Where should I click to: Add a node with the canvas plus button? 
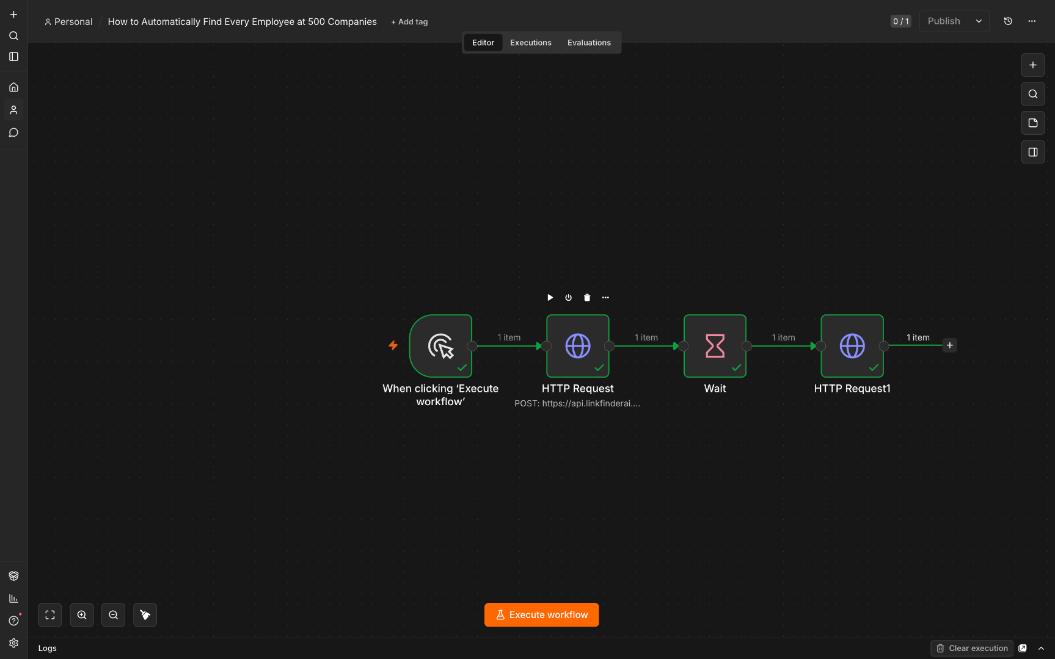(x=1033, y=65)
